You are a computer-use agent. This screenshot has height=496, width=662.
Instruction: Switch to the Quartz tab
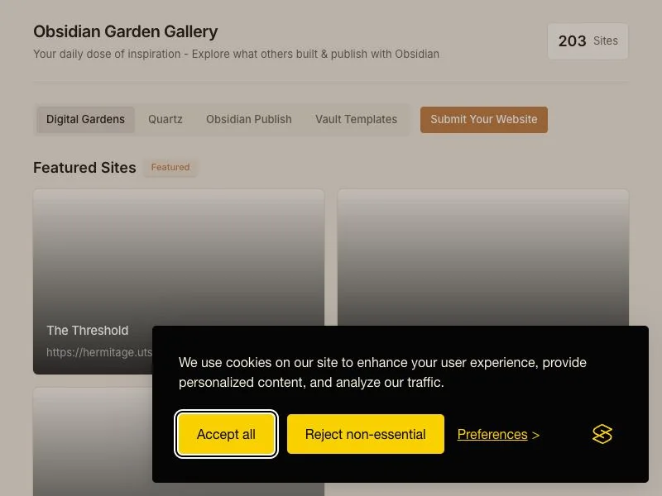point(165,119)
